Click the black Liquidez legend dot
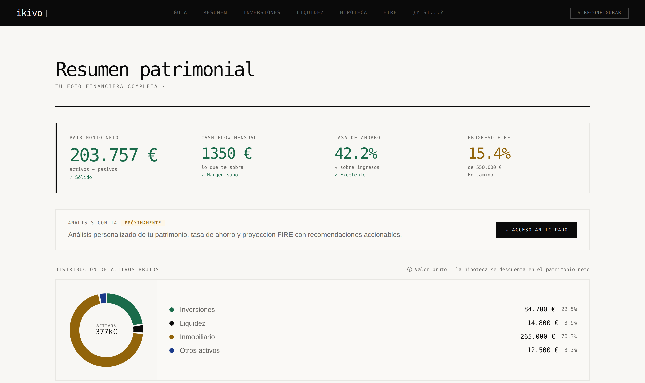The width and height of the screenshot is (645, 383). click(x=172, y=323)
